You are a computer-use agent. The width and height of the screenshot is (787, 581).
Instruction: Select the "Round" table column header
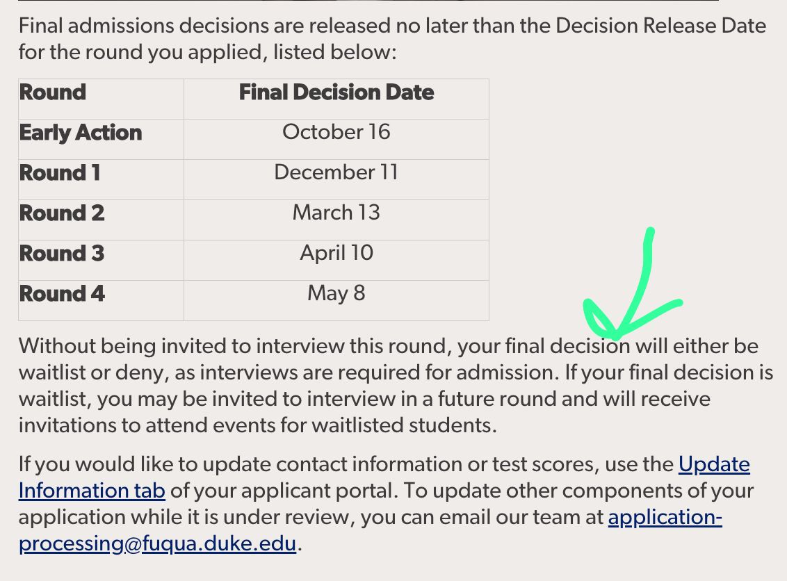click(53, 92)
